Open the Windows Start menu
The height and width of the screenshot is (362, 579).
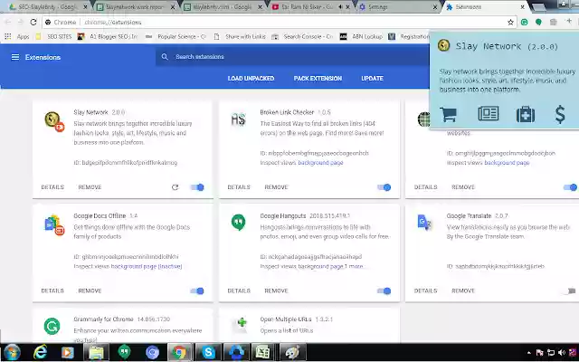(12, 352)
